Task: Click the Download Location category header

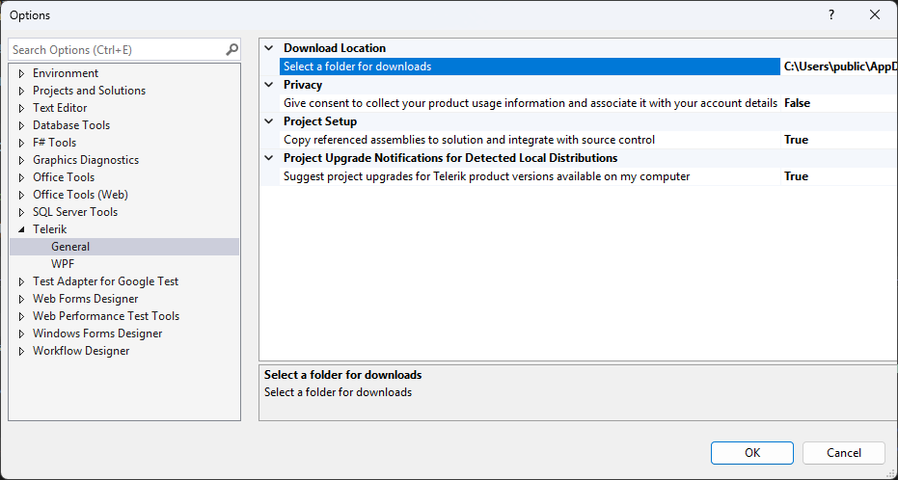Action: pos(335,48)
